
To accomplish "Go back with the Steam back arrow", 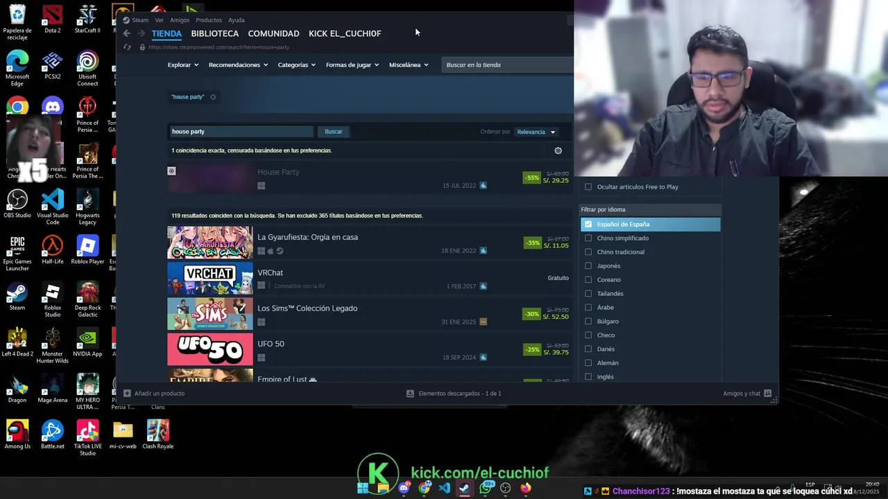I will click(126, 33).
